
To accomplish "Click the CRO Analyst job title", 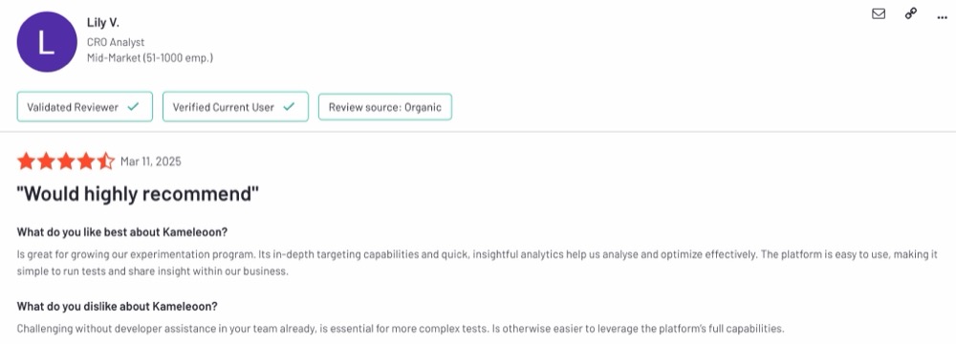I will 116,43.
